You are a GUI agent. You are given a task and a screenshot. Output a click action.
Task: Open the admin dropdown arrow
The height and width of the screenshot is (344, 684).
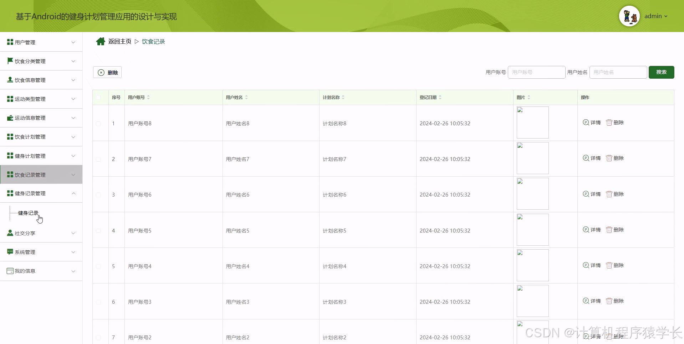point(666,16)
